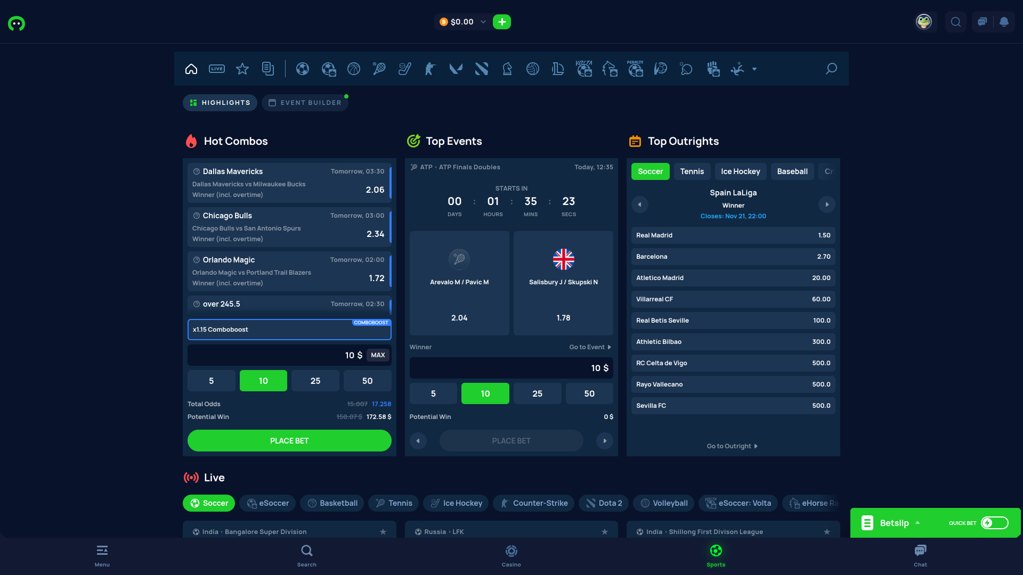Open the search magnifier at the sports bar's right end
Viewport: 1023px width, 575px height.
pyautogui.click(x=832, y=69)
